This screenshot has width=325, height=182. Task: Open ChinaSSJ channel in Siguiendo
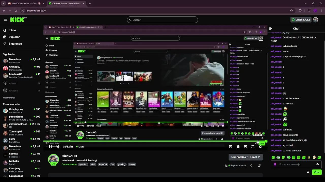point(22,68)
